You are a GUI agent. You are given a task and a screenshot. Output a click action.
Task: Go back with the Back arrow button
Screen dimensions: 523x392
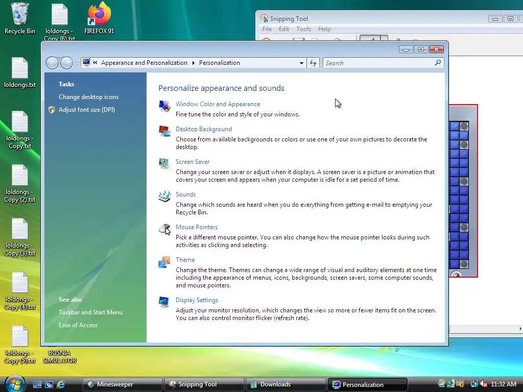53,63
